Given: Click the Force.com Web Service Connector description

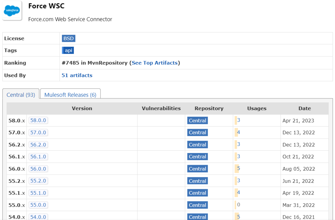Looking at the screenshot, I should click(x=70, y=19).
